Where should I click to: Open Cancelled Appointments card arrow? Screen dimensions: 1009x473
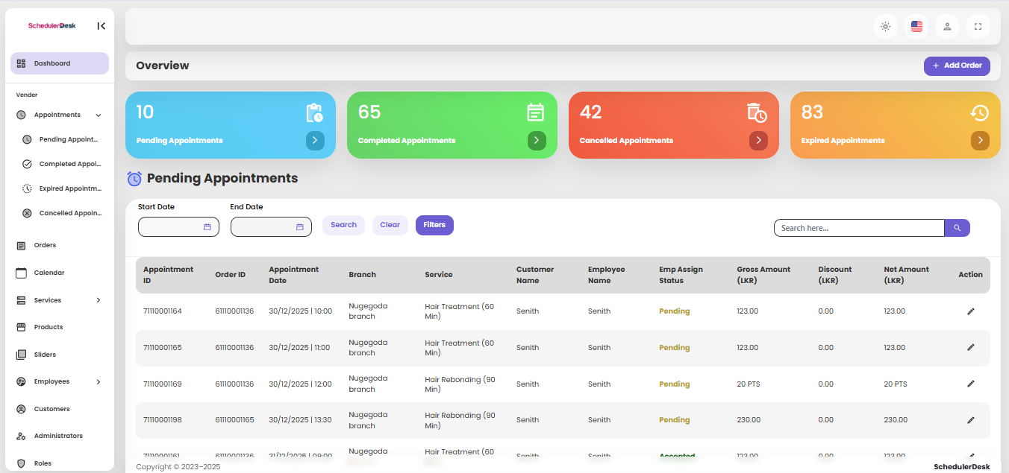pos(758,140)
